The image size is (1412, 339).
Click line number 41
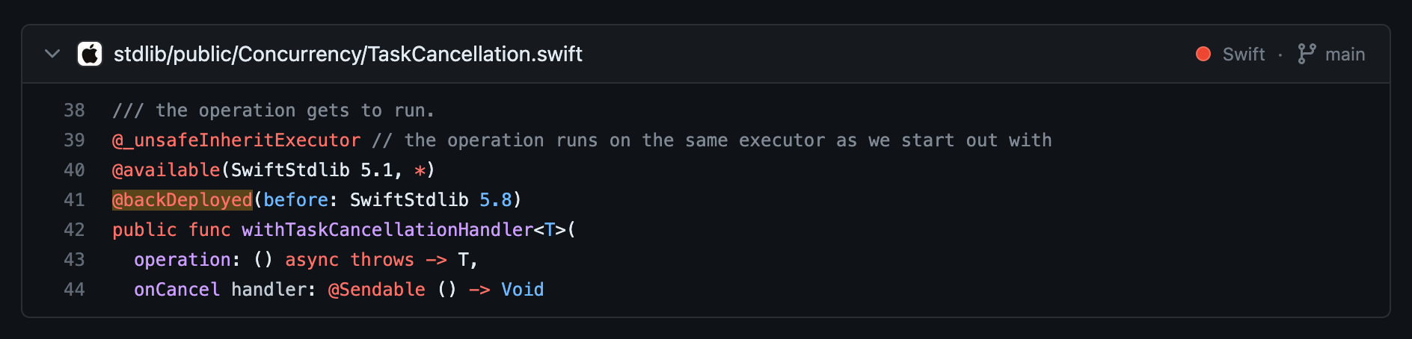click(x=74, y=200)
